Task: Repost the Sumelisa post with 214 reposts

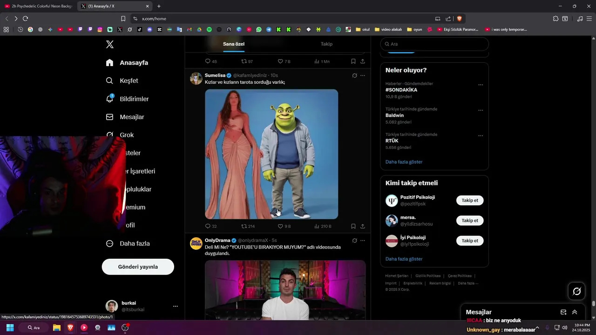Action: (x=248, y=226)
